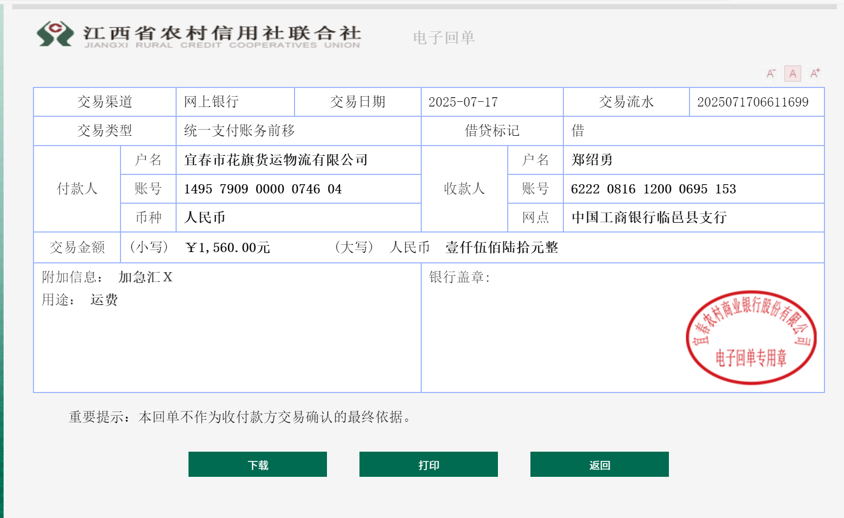
Task: Click the 交易渠道 label cell
Action: click(x=105, y=102)
